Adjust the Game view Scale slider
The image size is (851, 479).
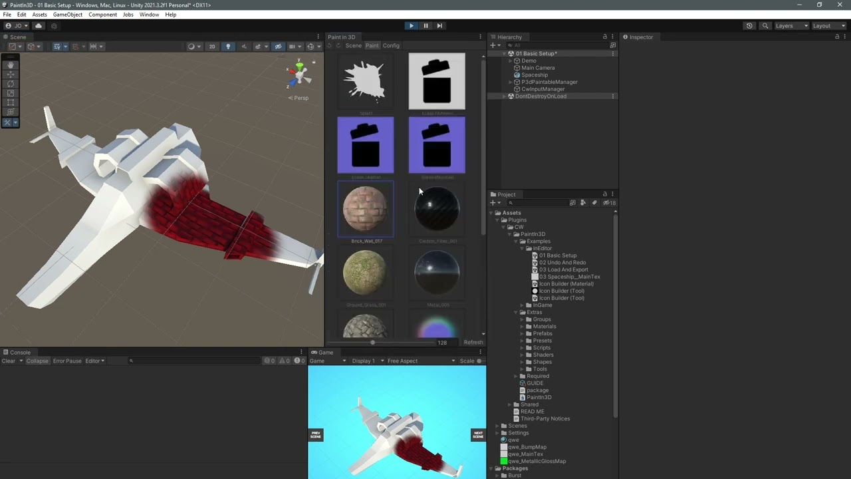(480, 361)
